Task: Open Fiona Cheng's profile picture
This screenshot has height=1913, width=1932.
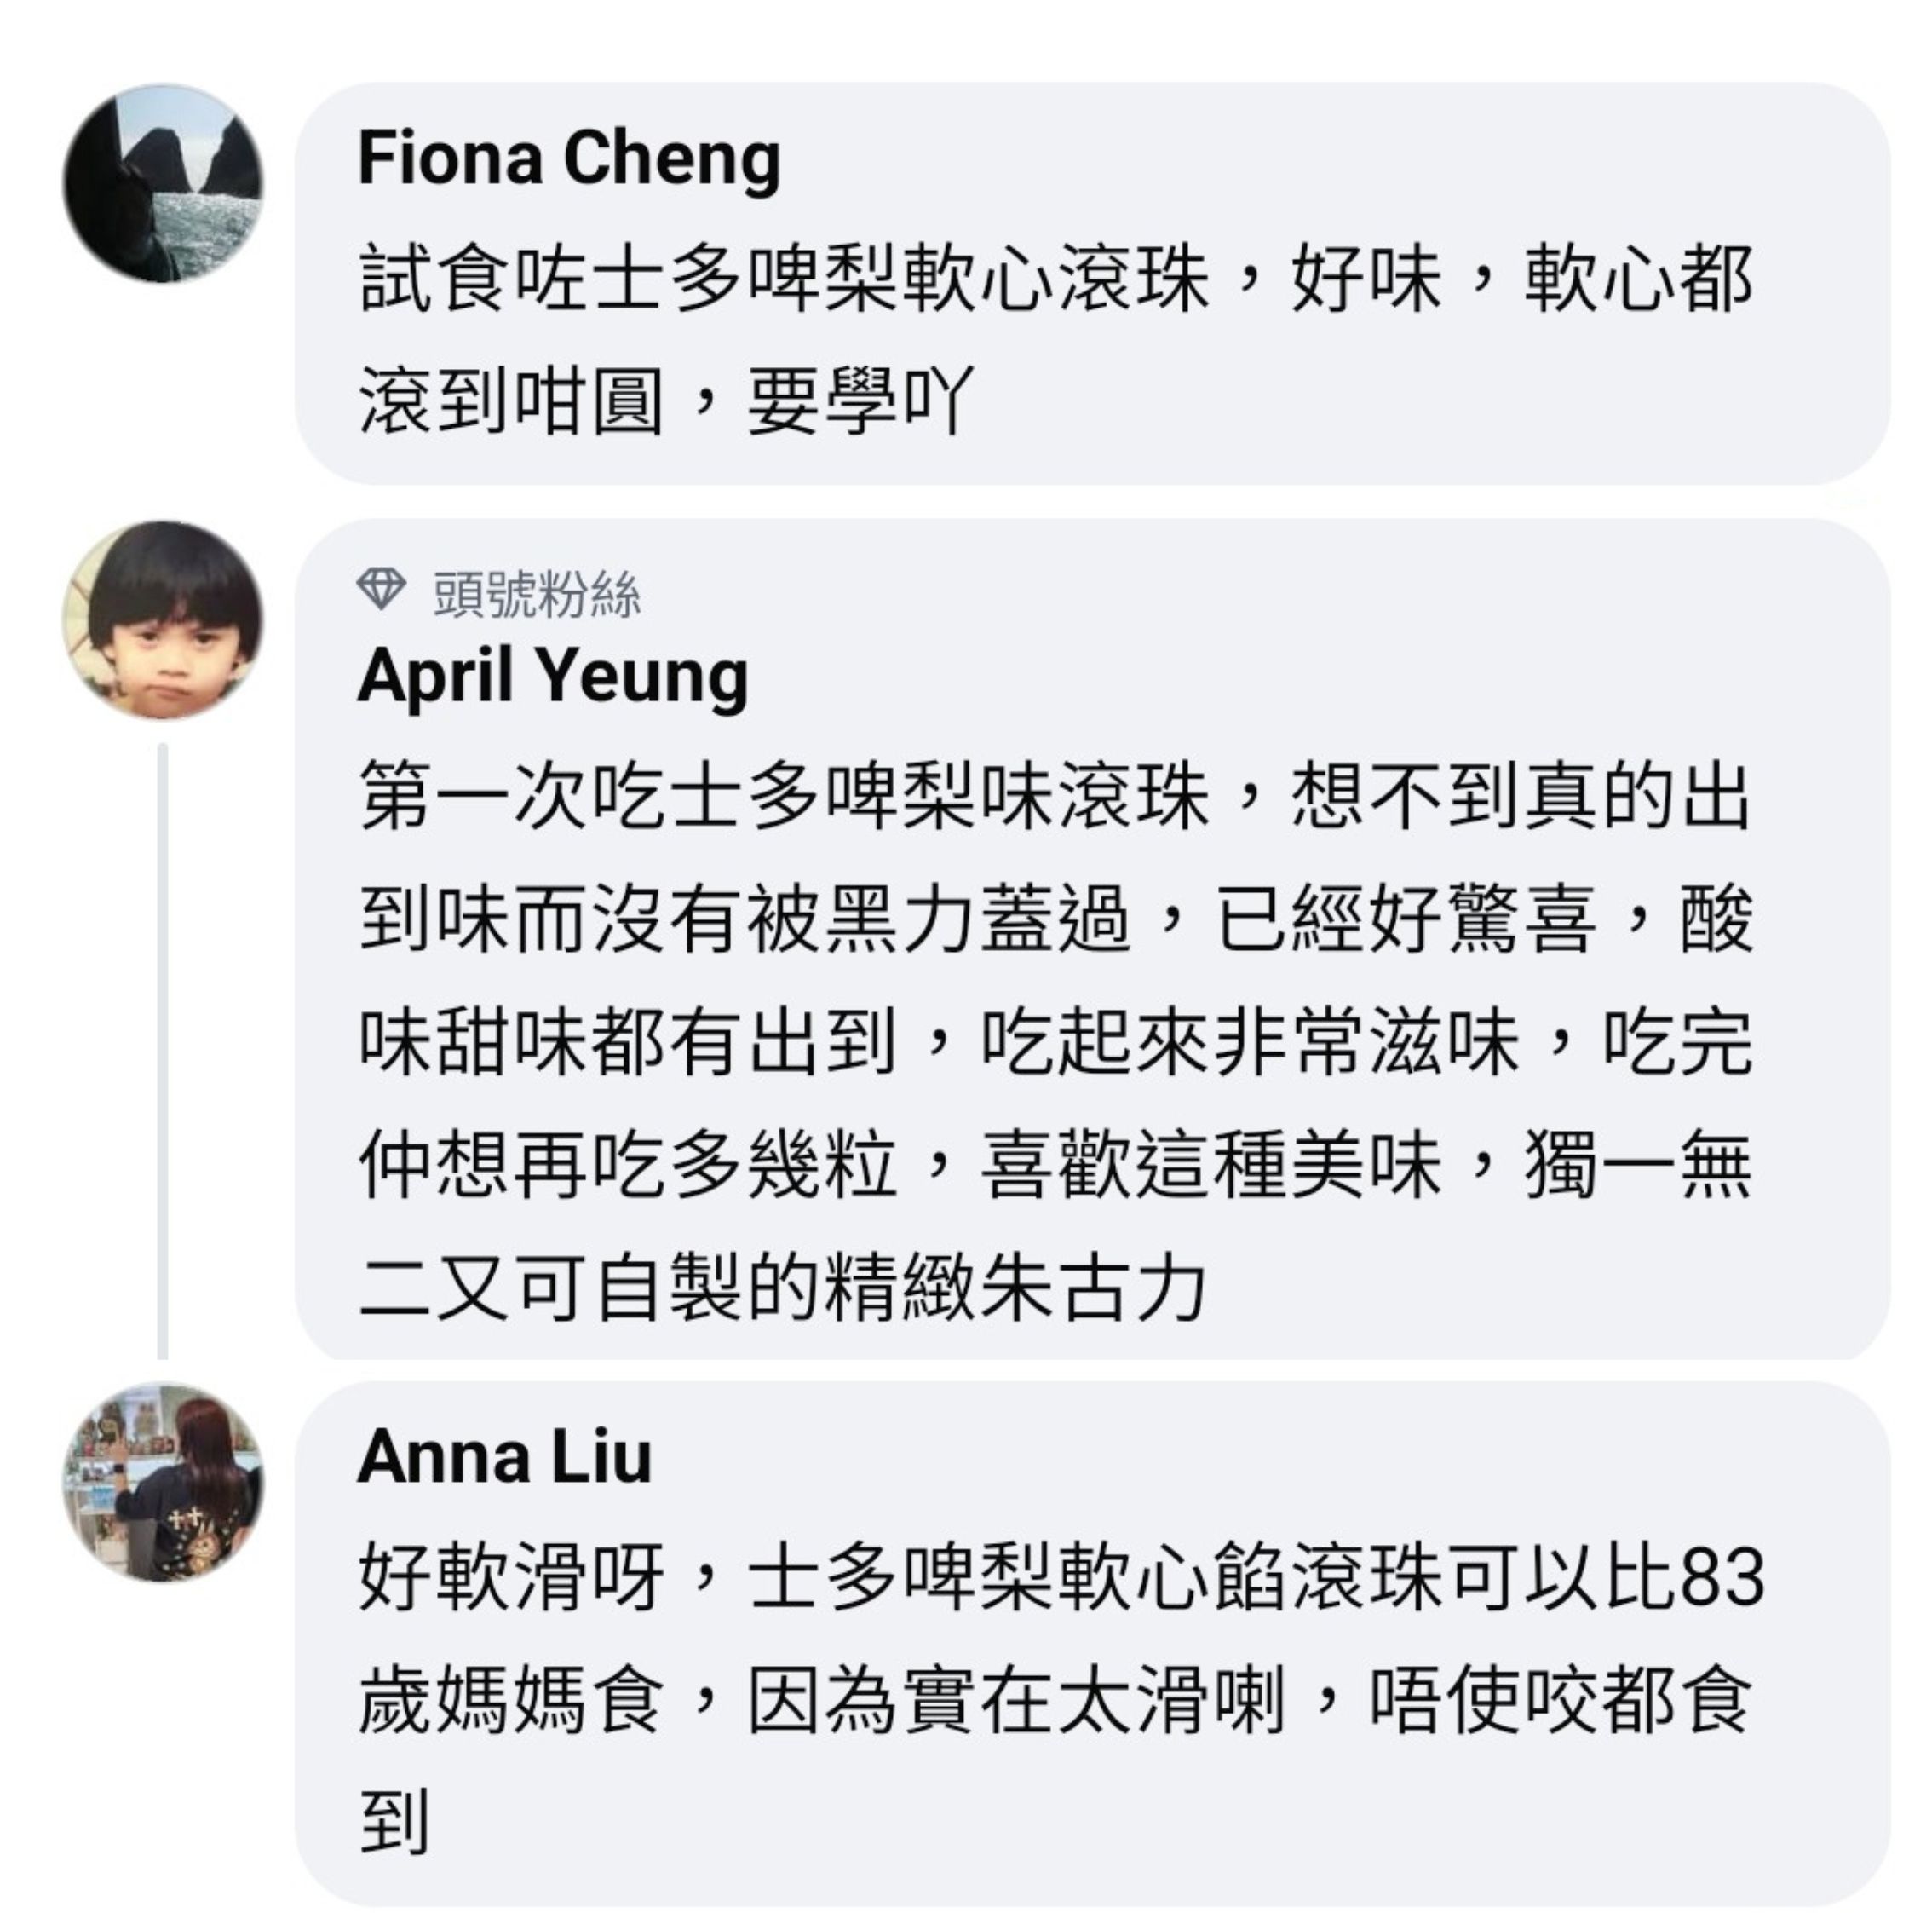Action: tap(163, 184)
